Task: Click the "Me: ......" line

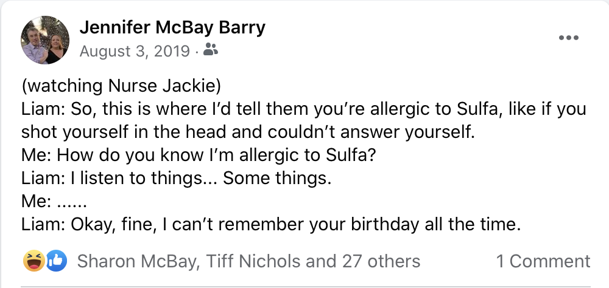Action: click(x=54, y=202)
